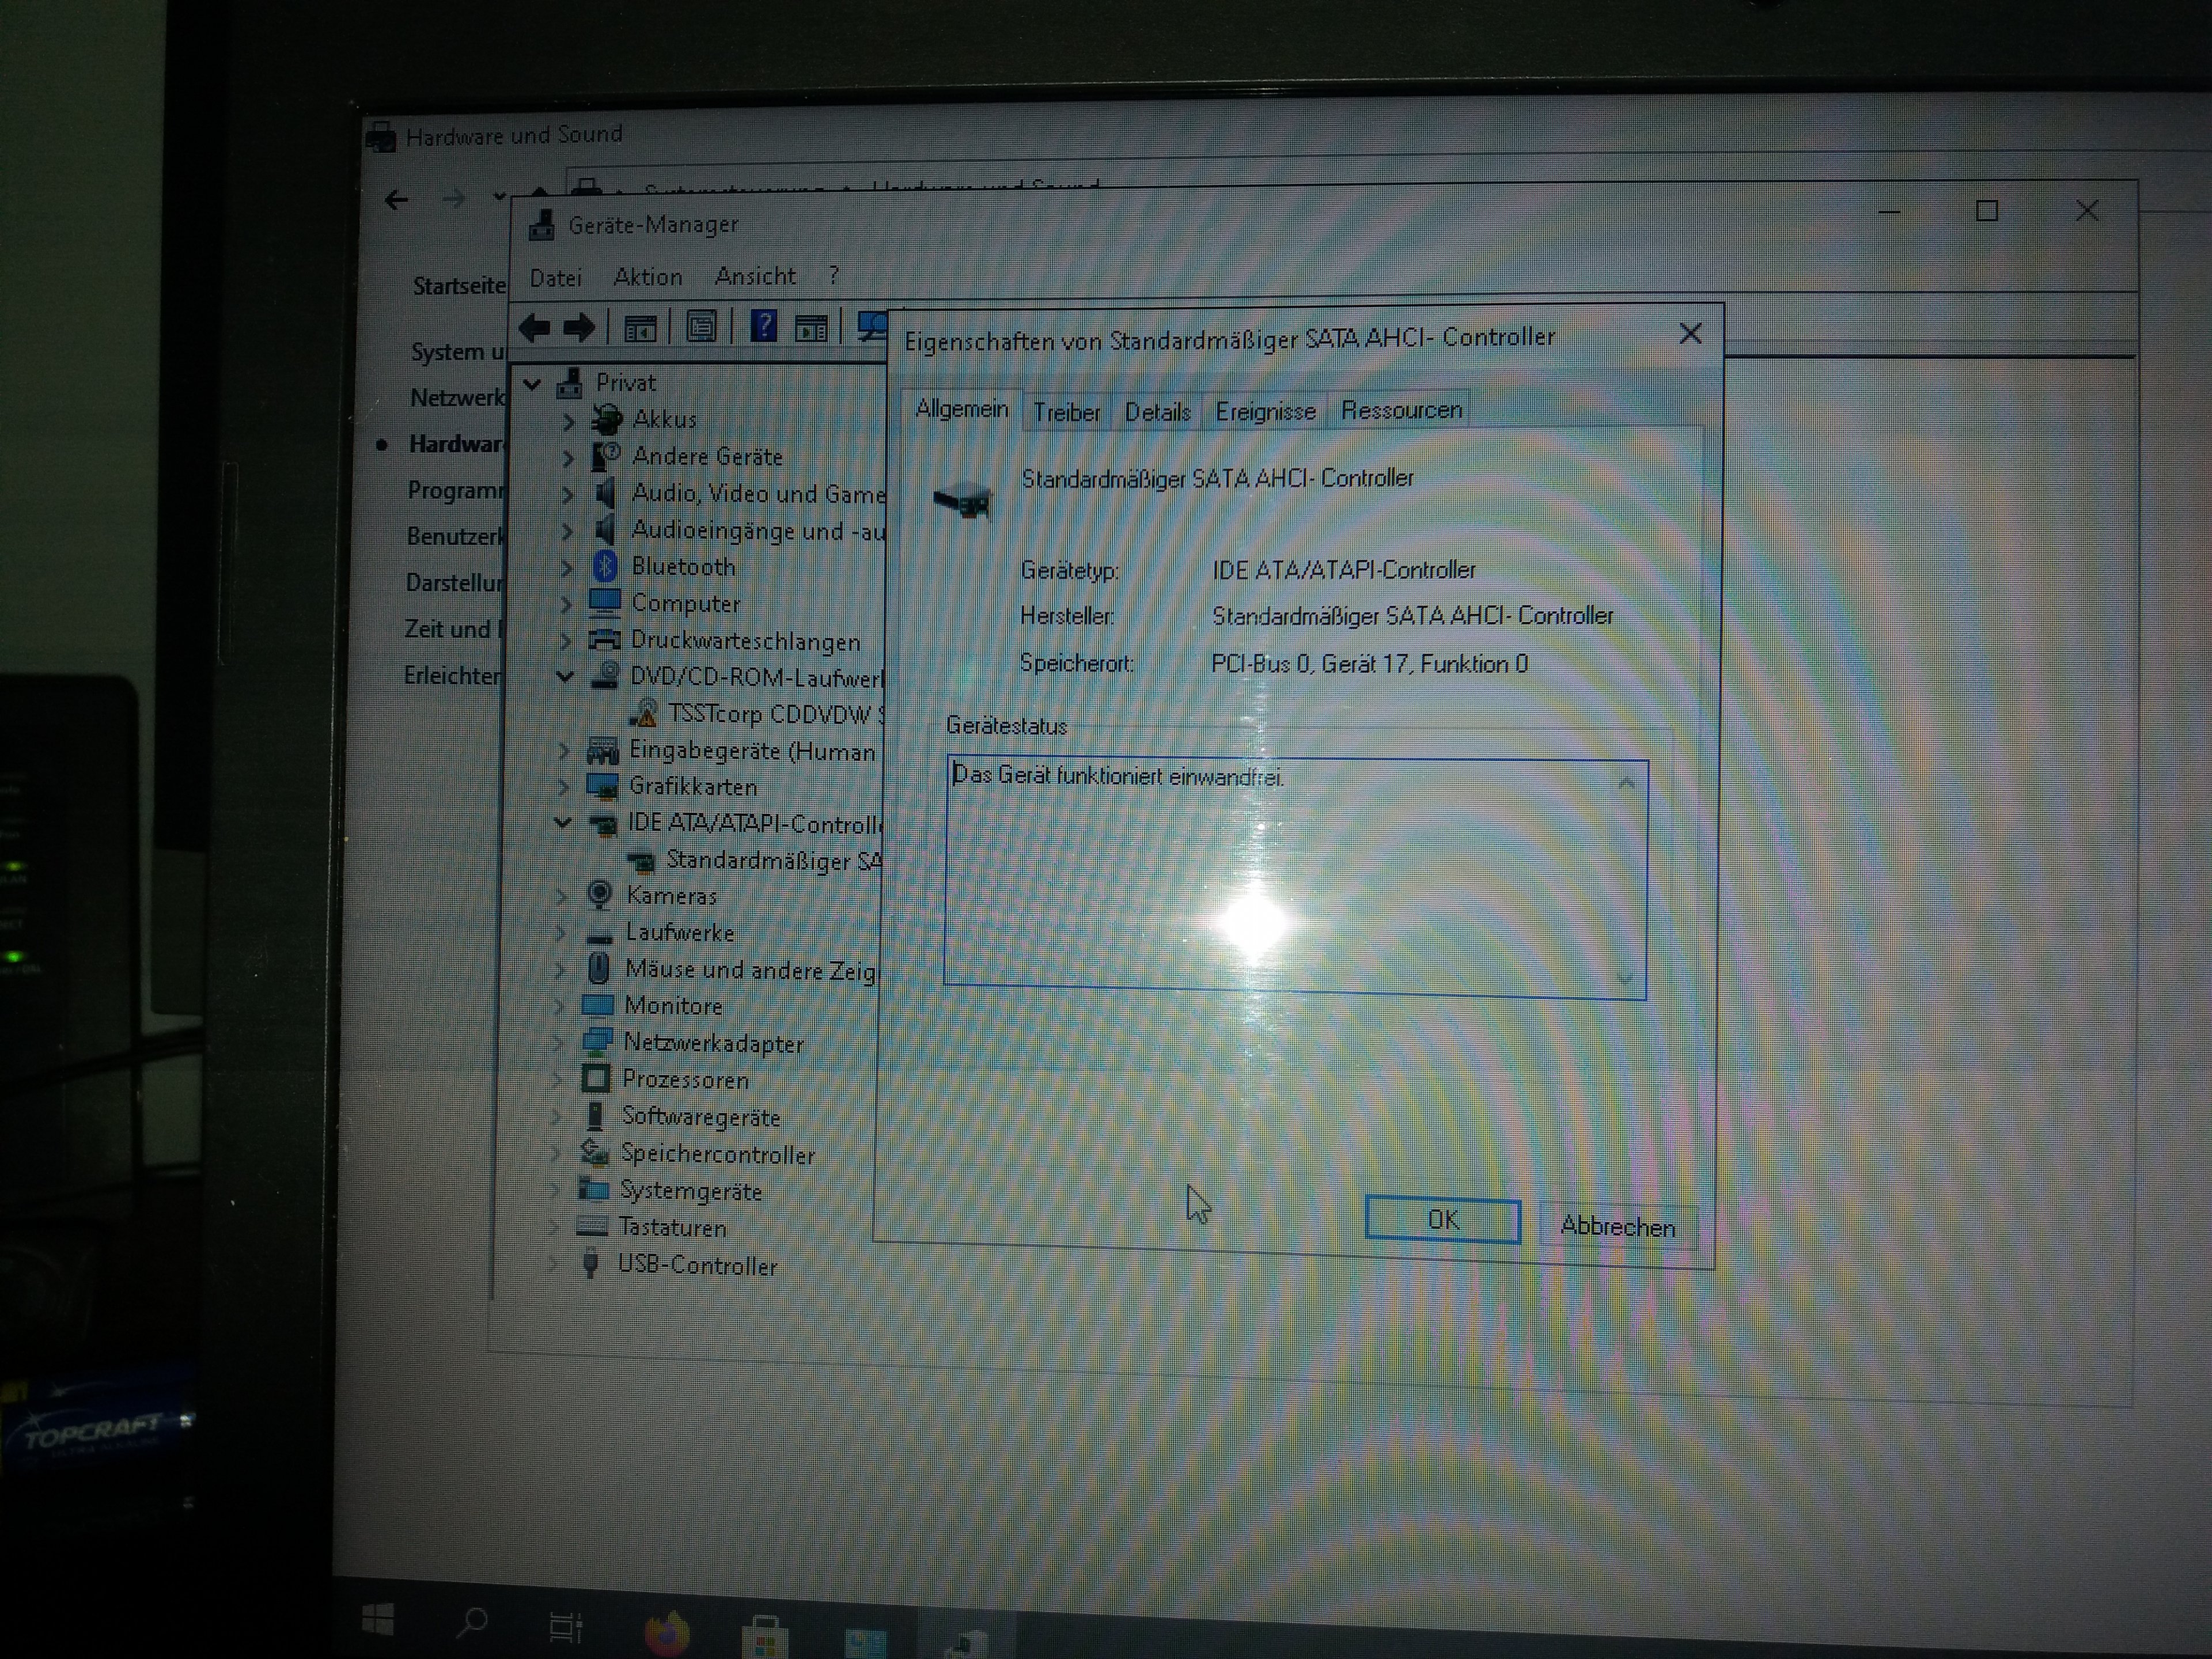Collapse the DVD/CD-ROM-Laufwerke node

(x=564, y=677)
